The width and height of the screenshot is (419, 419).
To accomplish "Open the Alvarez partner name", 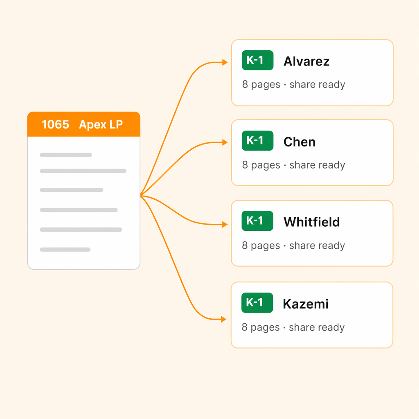I will [306, 61].
